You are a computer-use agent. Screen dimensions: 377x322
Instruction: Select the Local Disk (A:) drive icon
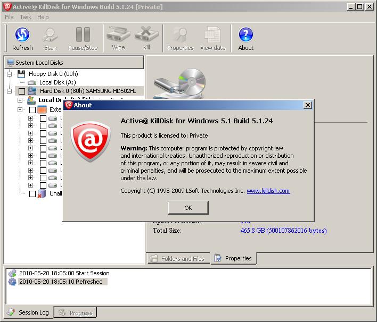(x=32, y=82)
